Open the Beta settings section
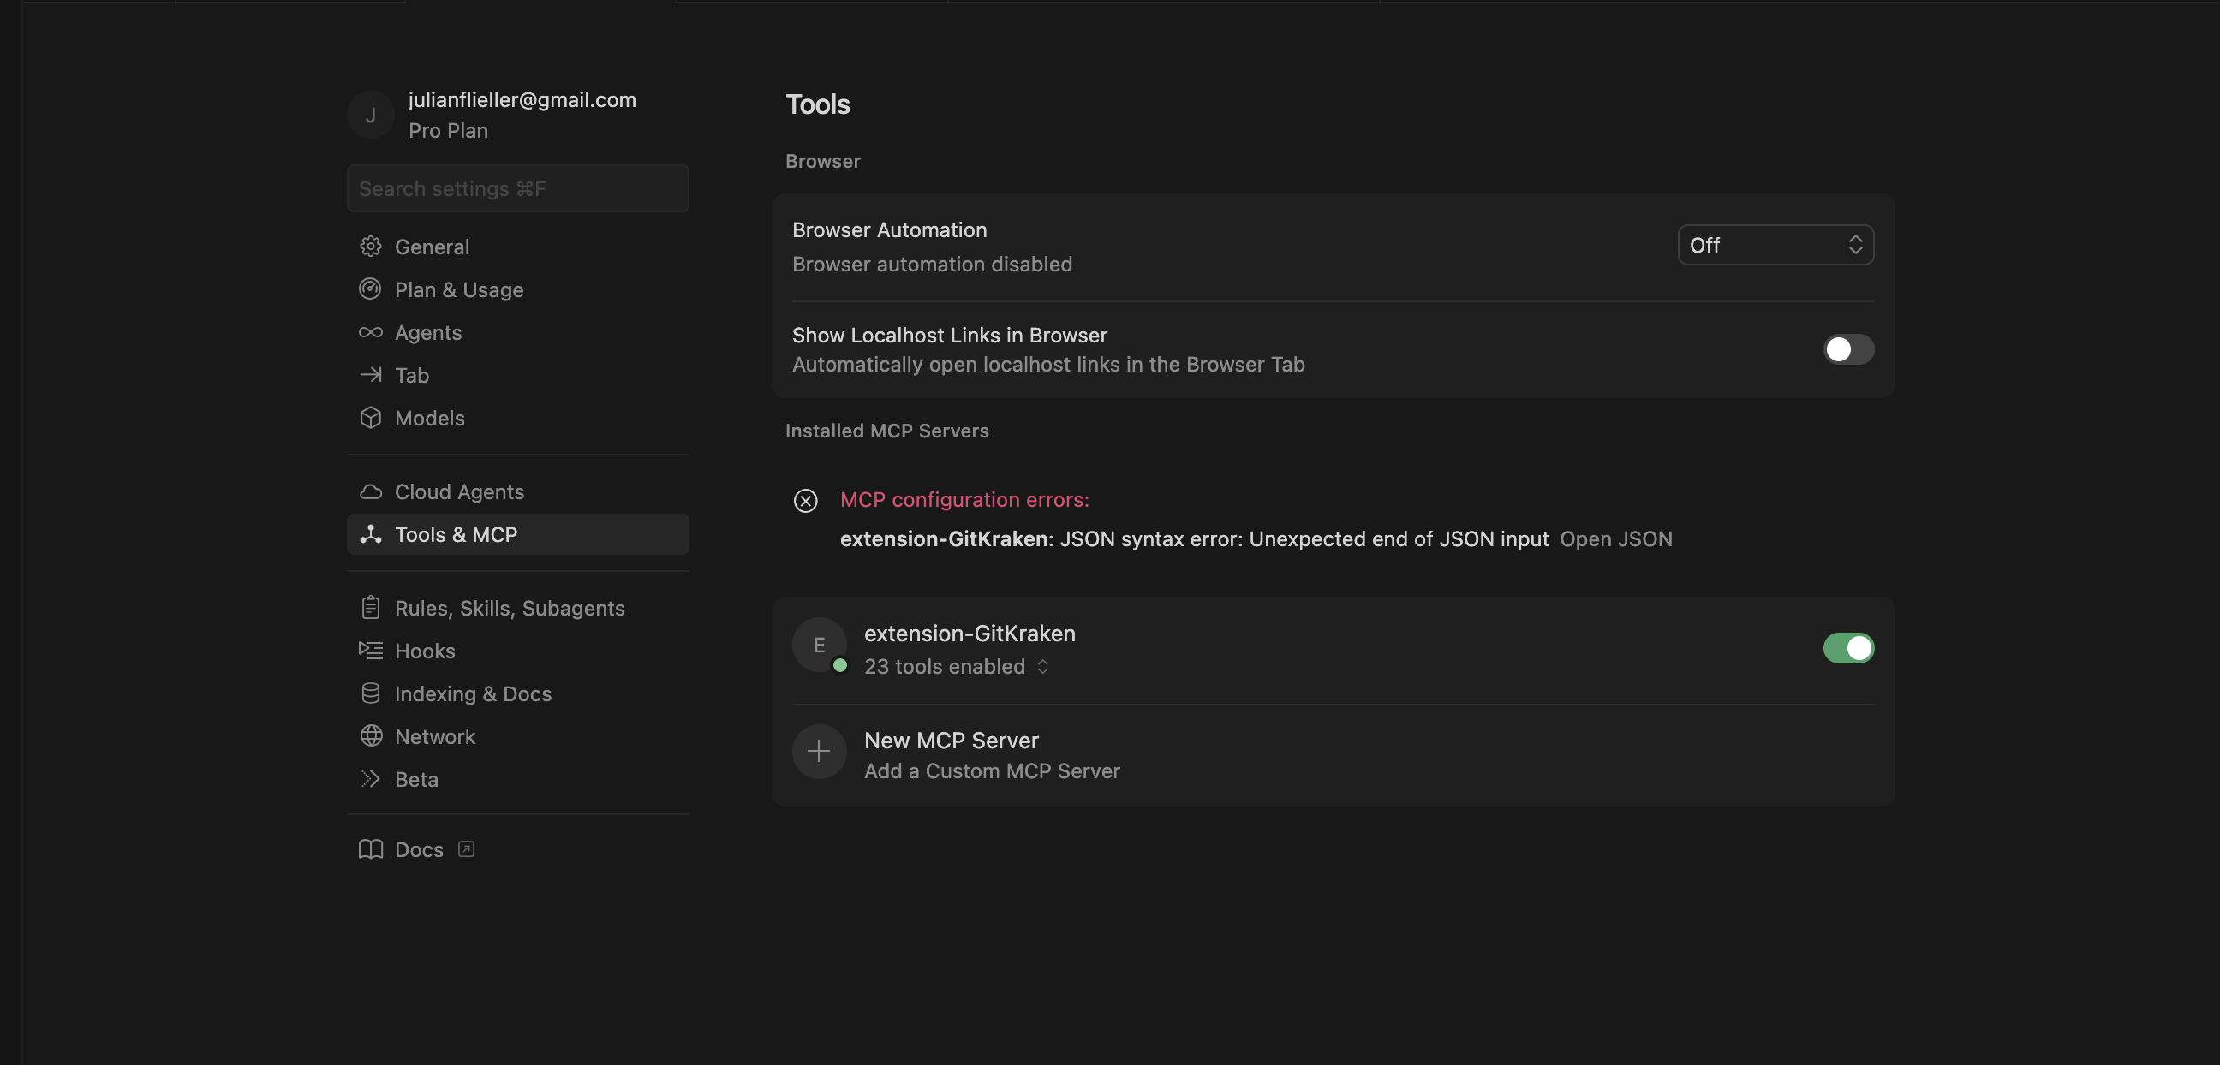Viewport: 2220px width, 1065px height. 417,779
